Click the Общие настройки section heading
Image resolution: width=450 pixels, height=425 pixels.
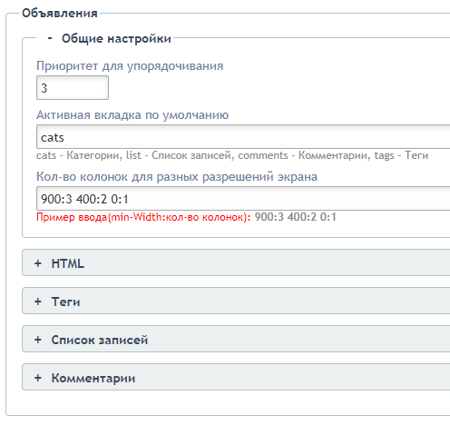pos(116,39)
